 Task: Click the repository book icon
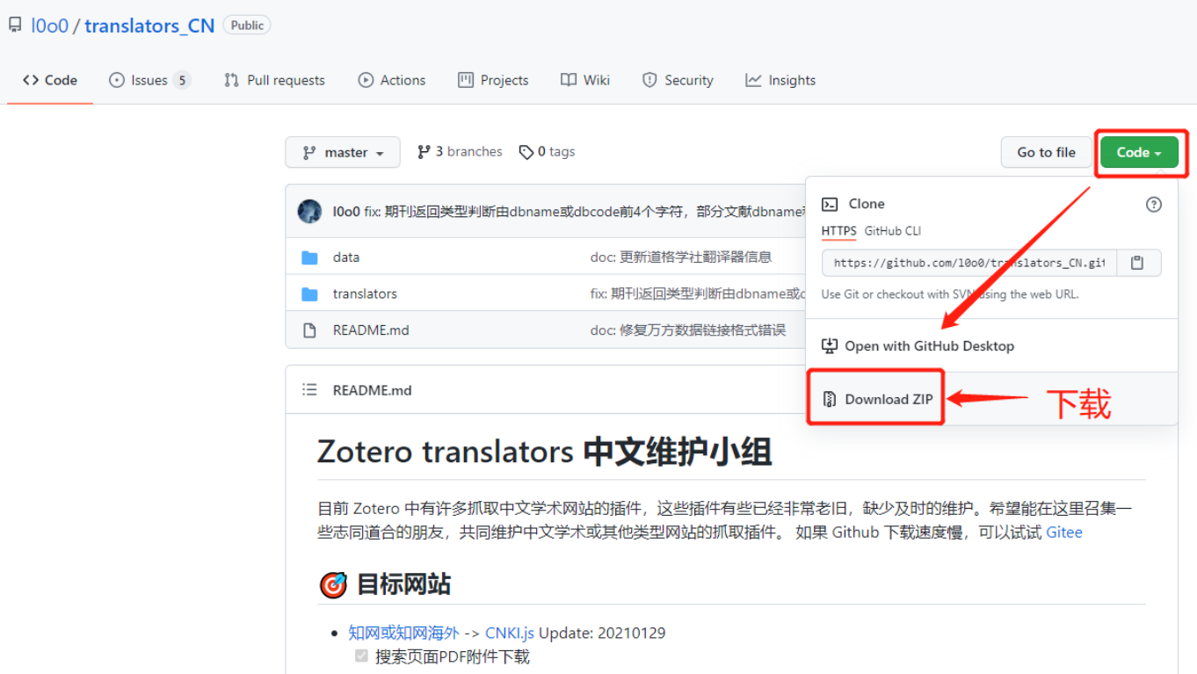pyautogui.click(x=15, y=25)
